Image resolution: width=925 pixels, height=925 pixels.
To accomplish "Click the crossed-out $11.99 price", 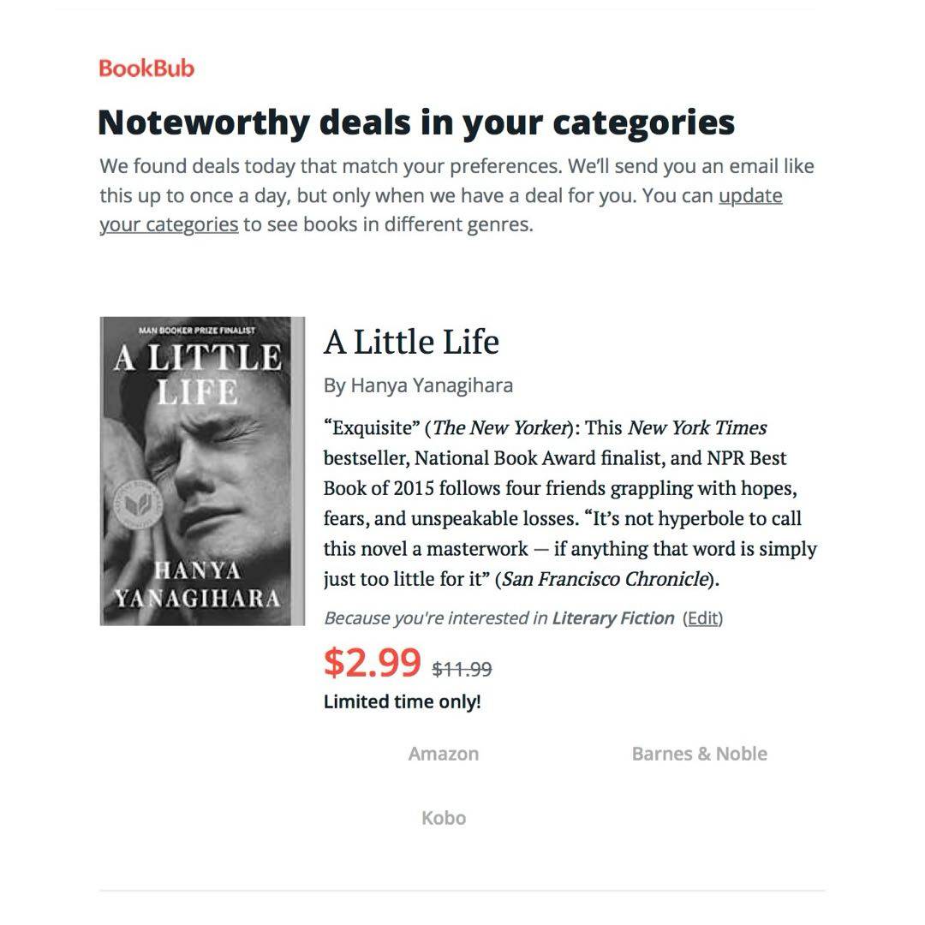I will tap(462, 669).
